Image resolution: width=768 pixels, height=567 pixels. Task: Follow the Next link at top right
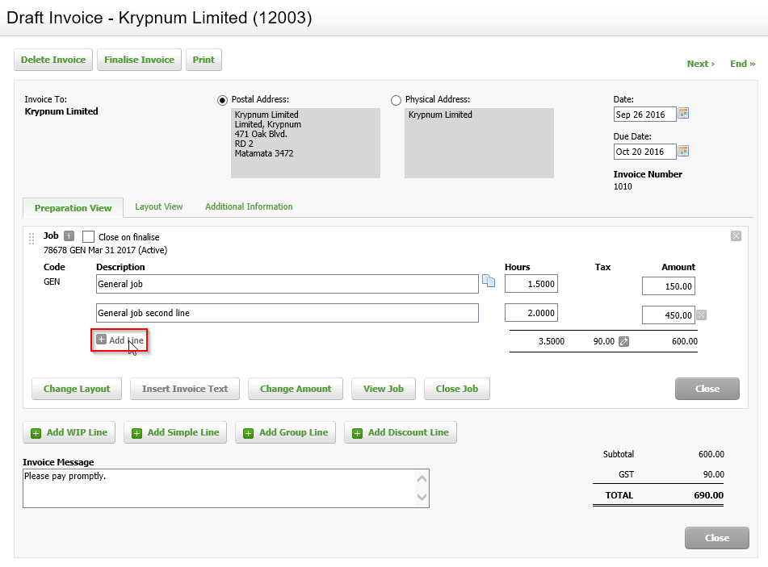click(699, 63)
